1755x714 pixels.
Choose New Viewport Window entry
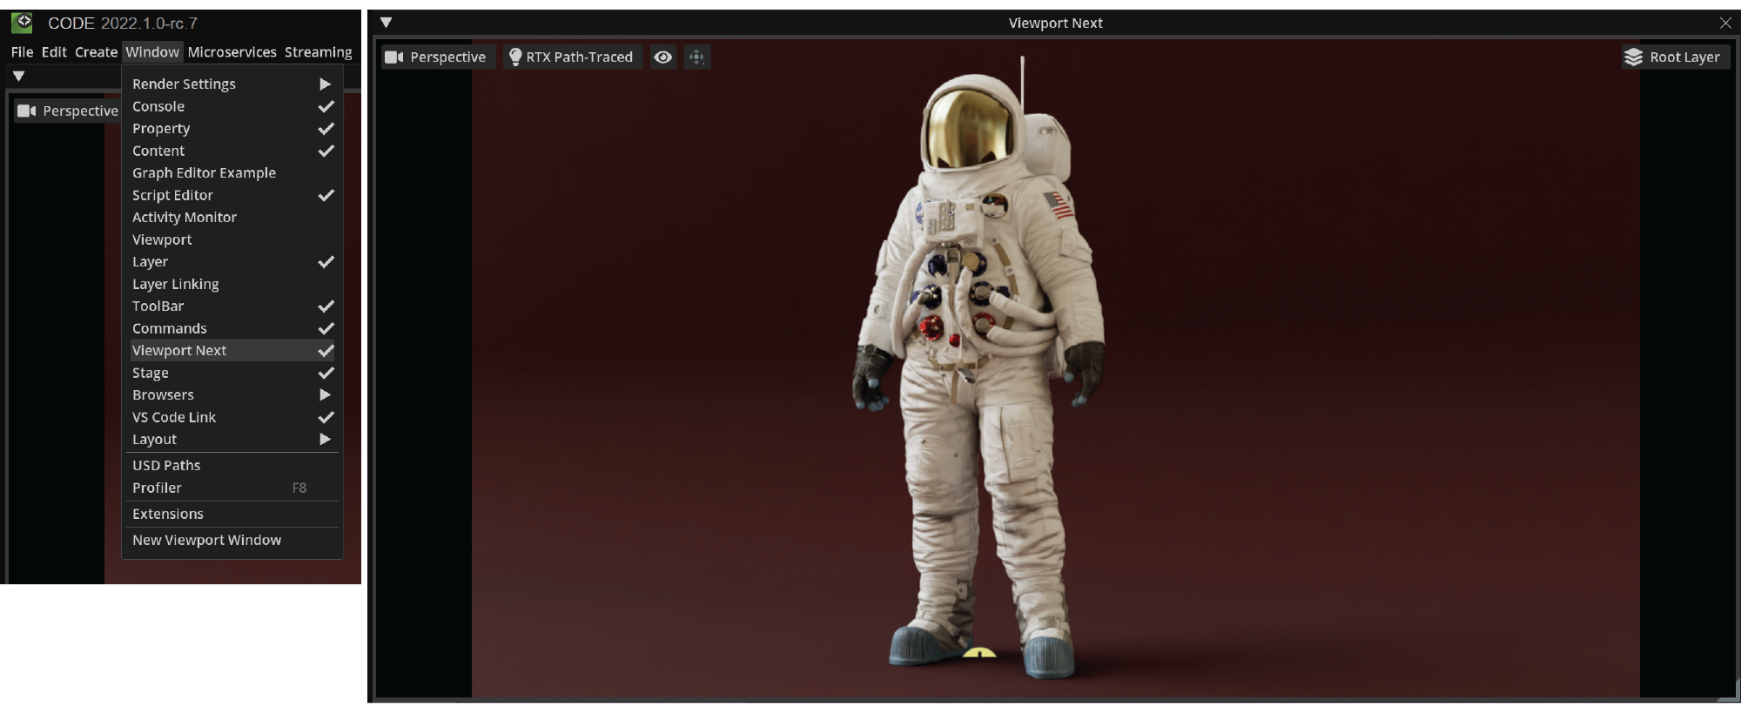[207, 541]
